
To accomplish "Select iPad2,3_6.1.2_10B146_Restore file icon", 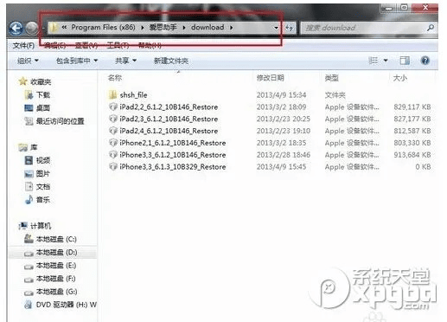I will 113,119.
